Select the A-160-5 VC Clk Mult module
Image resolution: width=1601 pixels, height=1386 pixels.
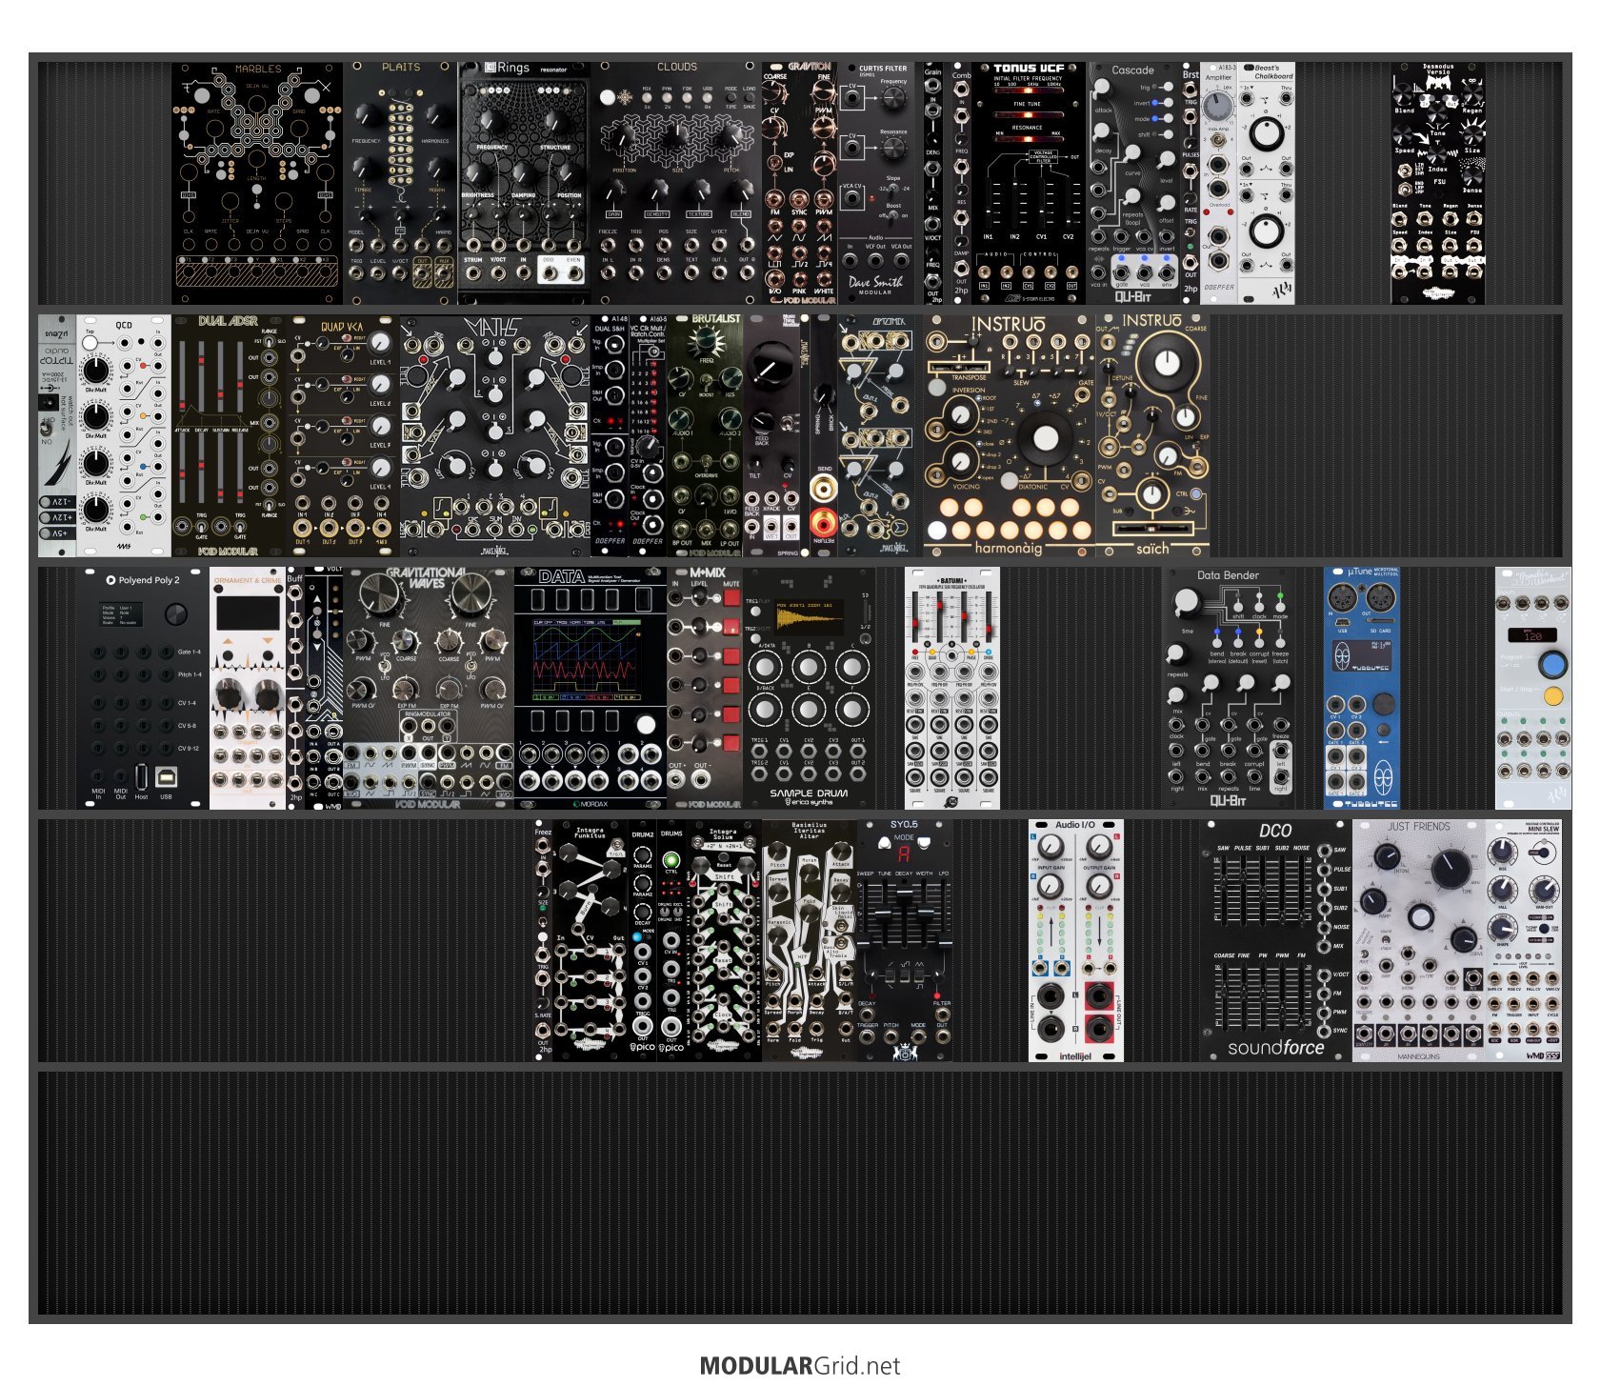pos(648,436)
